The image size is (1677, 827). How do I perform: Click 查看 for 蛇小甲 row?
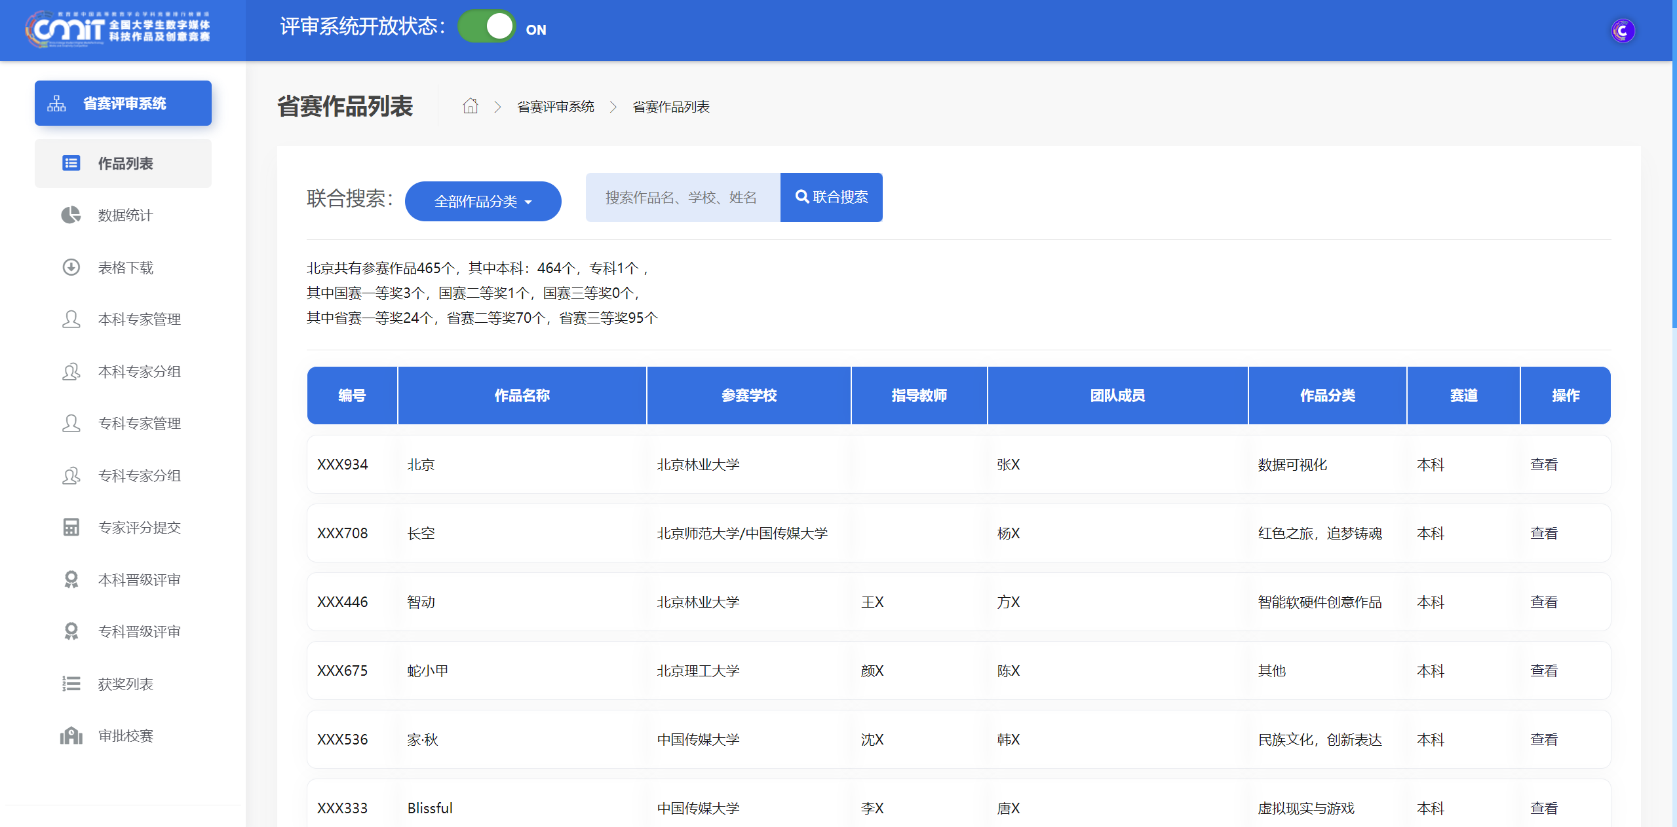(x=1543, y=671)
